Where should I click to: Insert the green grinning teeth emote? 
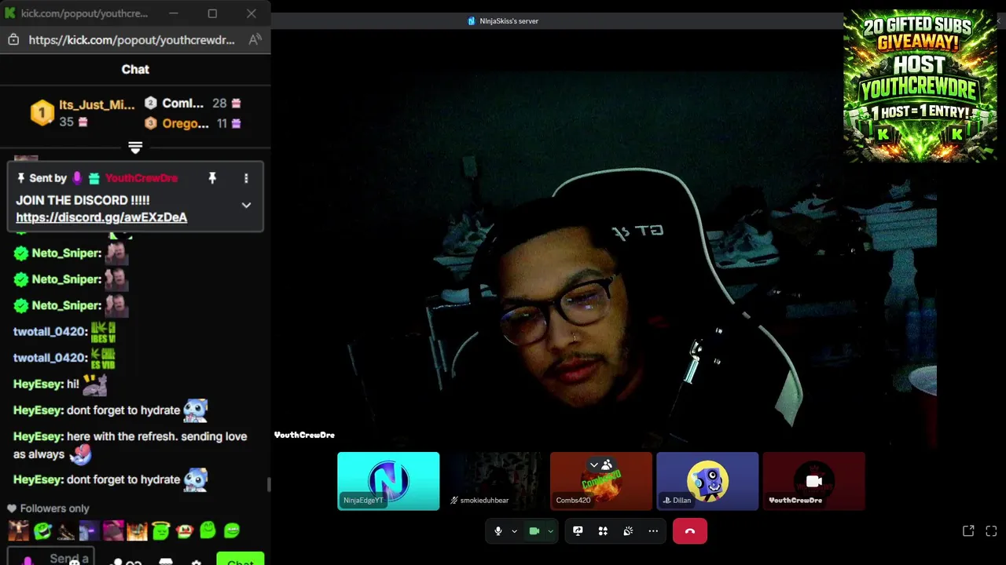click(x=231, y=530)
